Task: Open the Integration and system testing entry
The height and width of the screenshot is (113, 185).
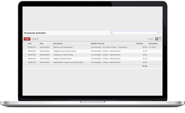Action: [64, 51]
